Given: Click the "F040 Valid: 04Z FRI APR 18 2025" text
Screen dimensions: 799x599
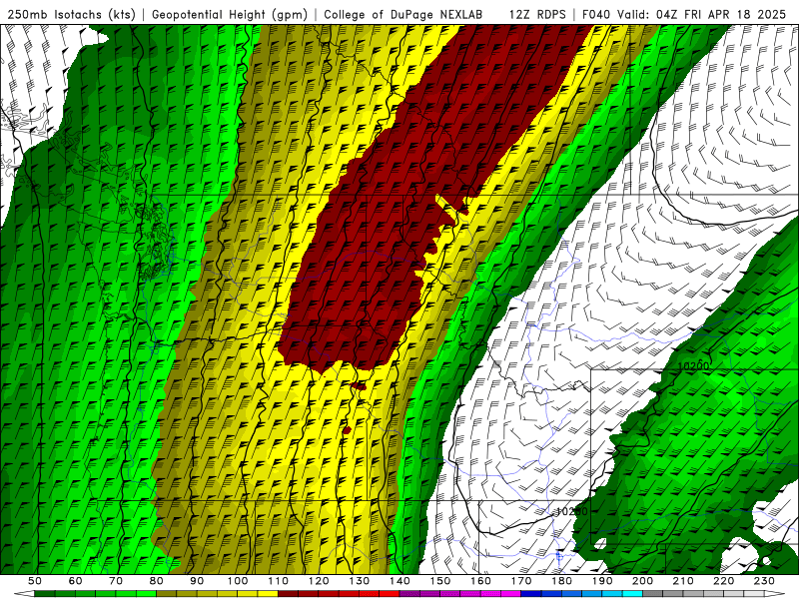Looking at the screenshot, I should click(684, 14).
